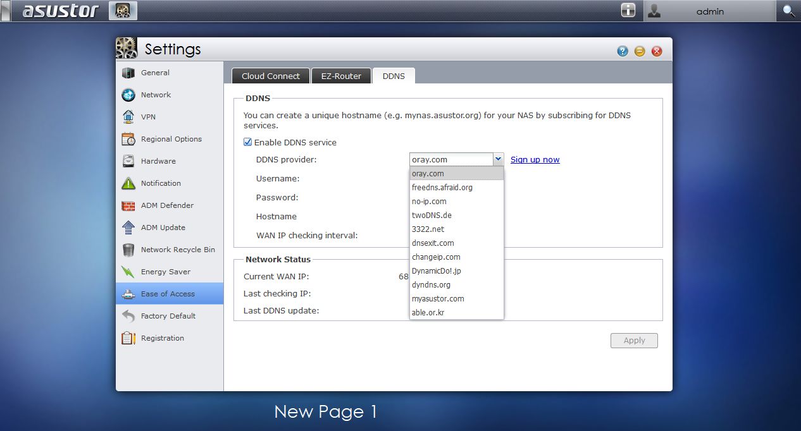Select the DDNS tab
The image size is (801, 431).
coord(394,76)
